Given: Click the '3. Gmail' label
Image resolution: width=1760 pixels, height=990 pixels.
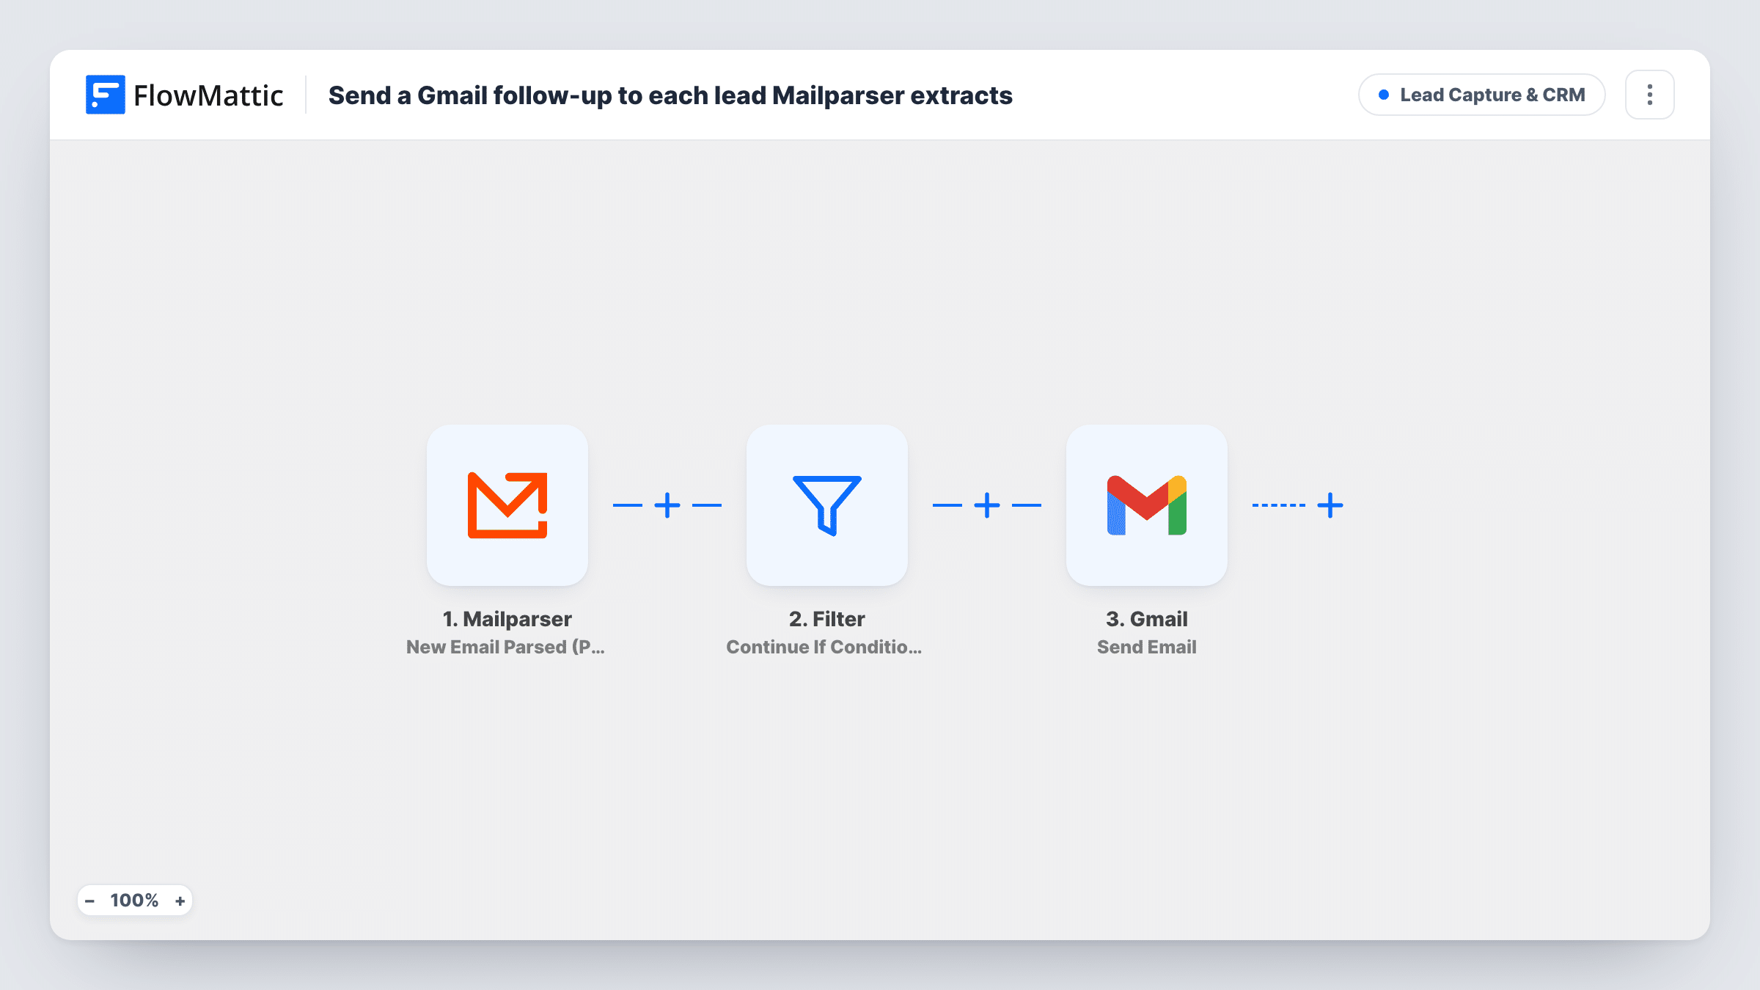Looking at the screenshot, I should (1147, 619).
